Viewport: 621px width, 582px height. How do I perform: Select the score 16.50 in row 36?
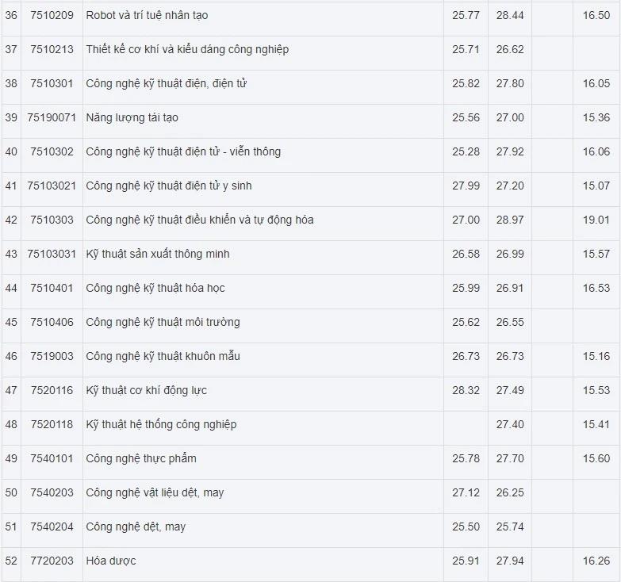[x=596, y=15]
